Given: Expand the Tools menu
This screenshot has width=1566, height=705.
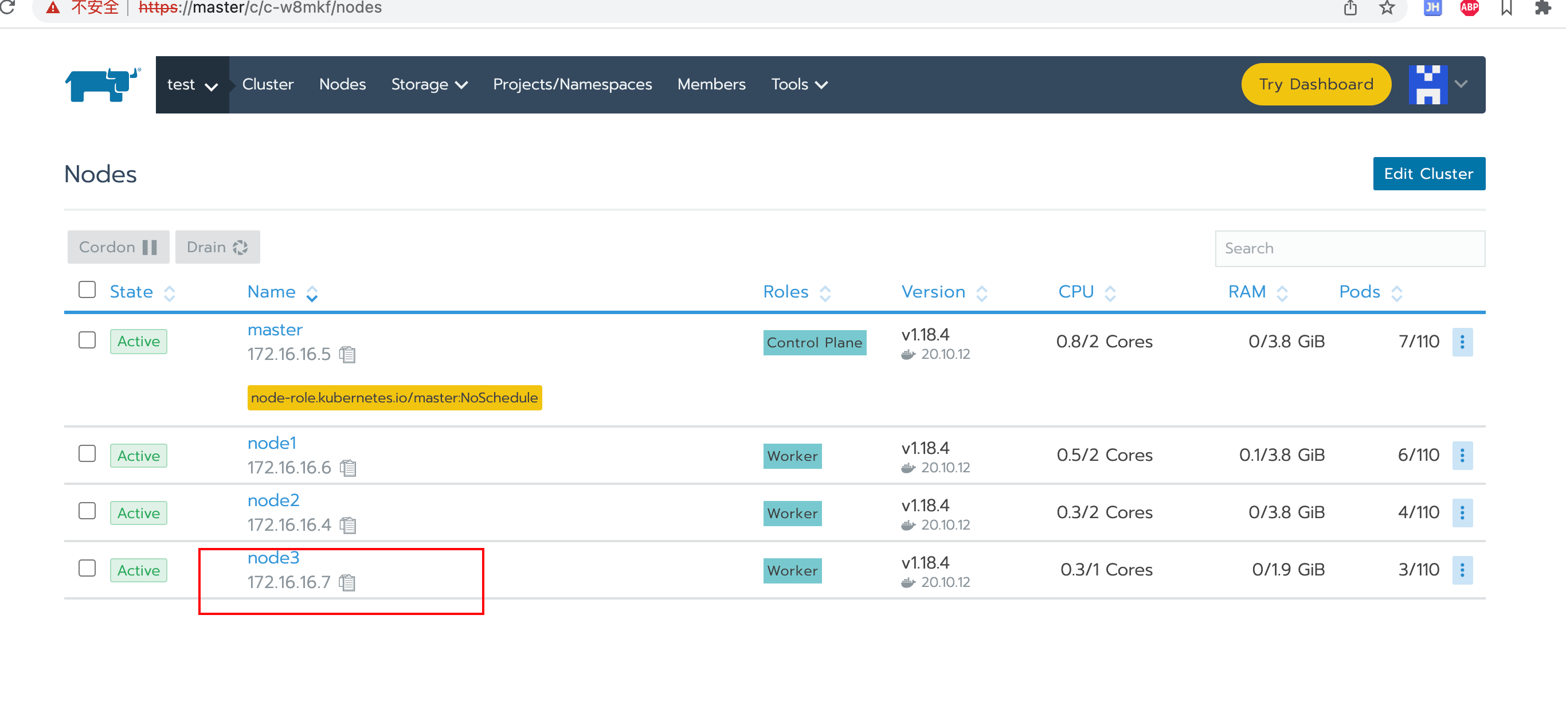Looking at the screenshot, I should 799,84.
